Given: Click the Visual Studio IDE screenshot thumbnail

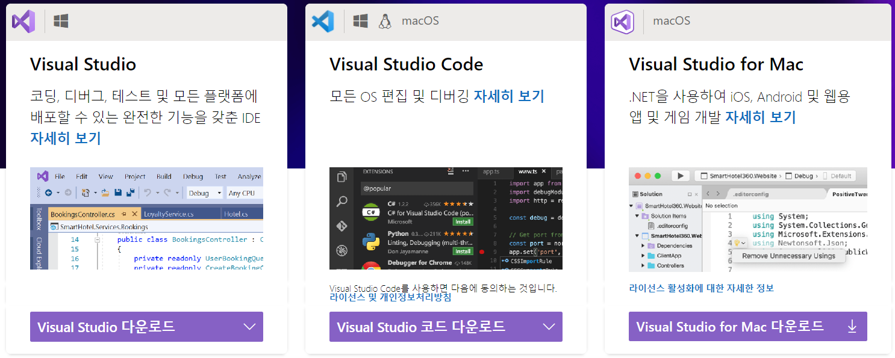Looking at the screenshot, I should [x=146, y=218].
